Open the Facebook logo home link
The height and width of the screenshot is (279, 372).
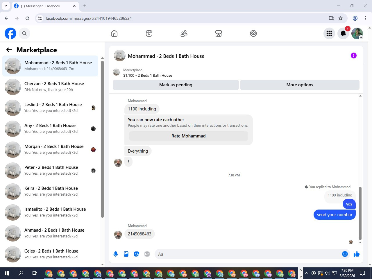click(x=10, y=33)
